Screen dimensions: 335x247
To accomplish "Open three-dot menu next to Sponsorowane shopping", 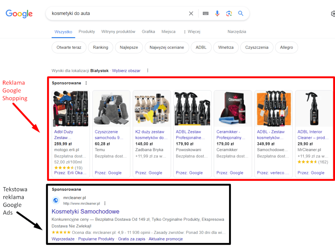I will point(86,83).
